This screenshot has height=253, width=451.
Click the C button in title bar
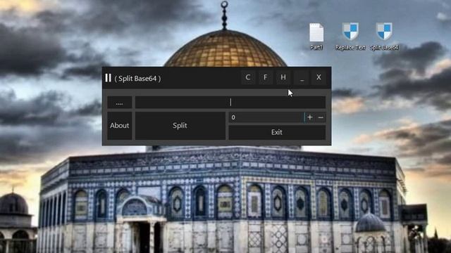pos(247,77)
